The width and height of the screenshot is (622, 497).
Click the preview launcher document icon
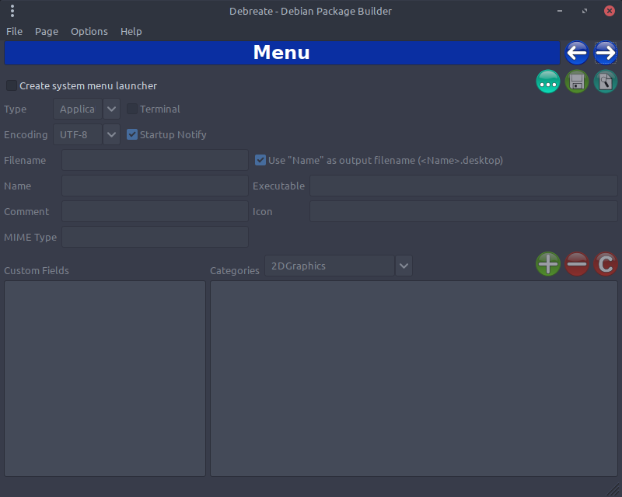click(x=606, y=82)
